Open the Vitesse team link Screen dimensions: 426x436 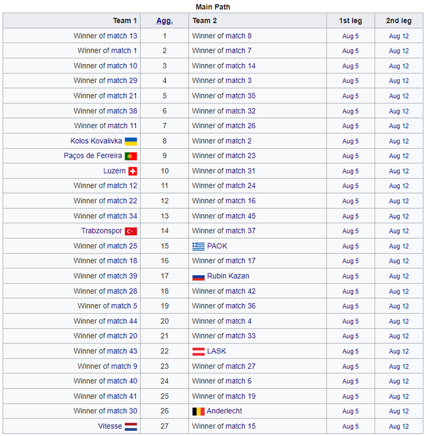(x=110, y=427)
